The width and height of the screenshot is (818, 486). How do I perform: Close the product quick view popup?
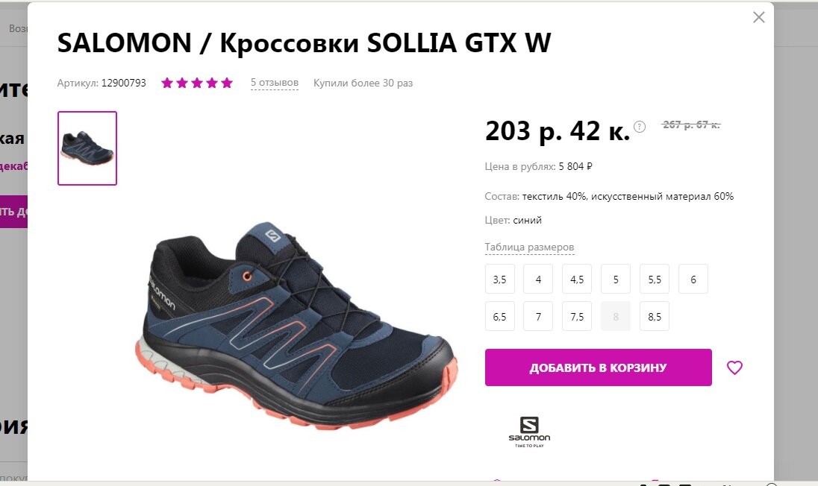[x=758, y=17]
